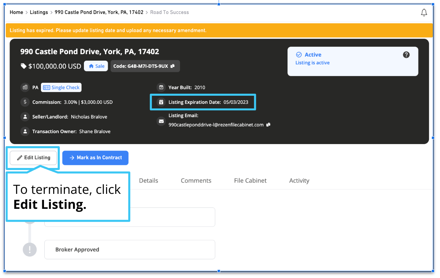Click the Broker Approved milestone card
The height and width of the screenshot is (278, 440).
[130, 249]
